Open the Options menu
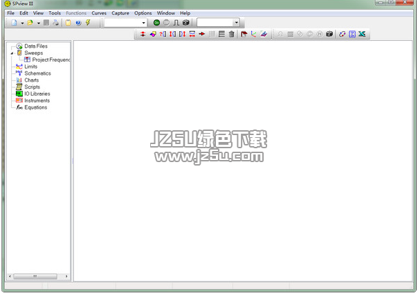418x293 pixels. [x=143, y=13]
